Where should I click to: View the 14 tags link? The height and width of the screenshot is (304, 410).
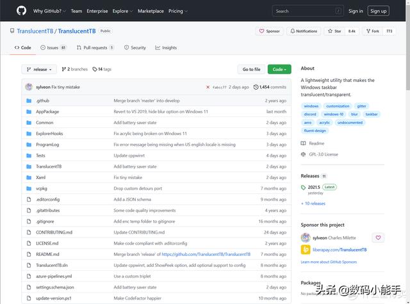[102, 69]
